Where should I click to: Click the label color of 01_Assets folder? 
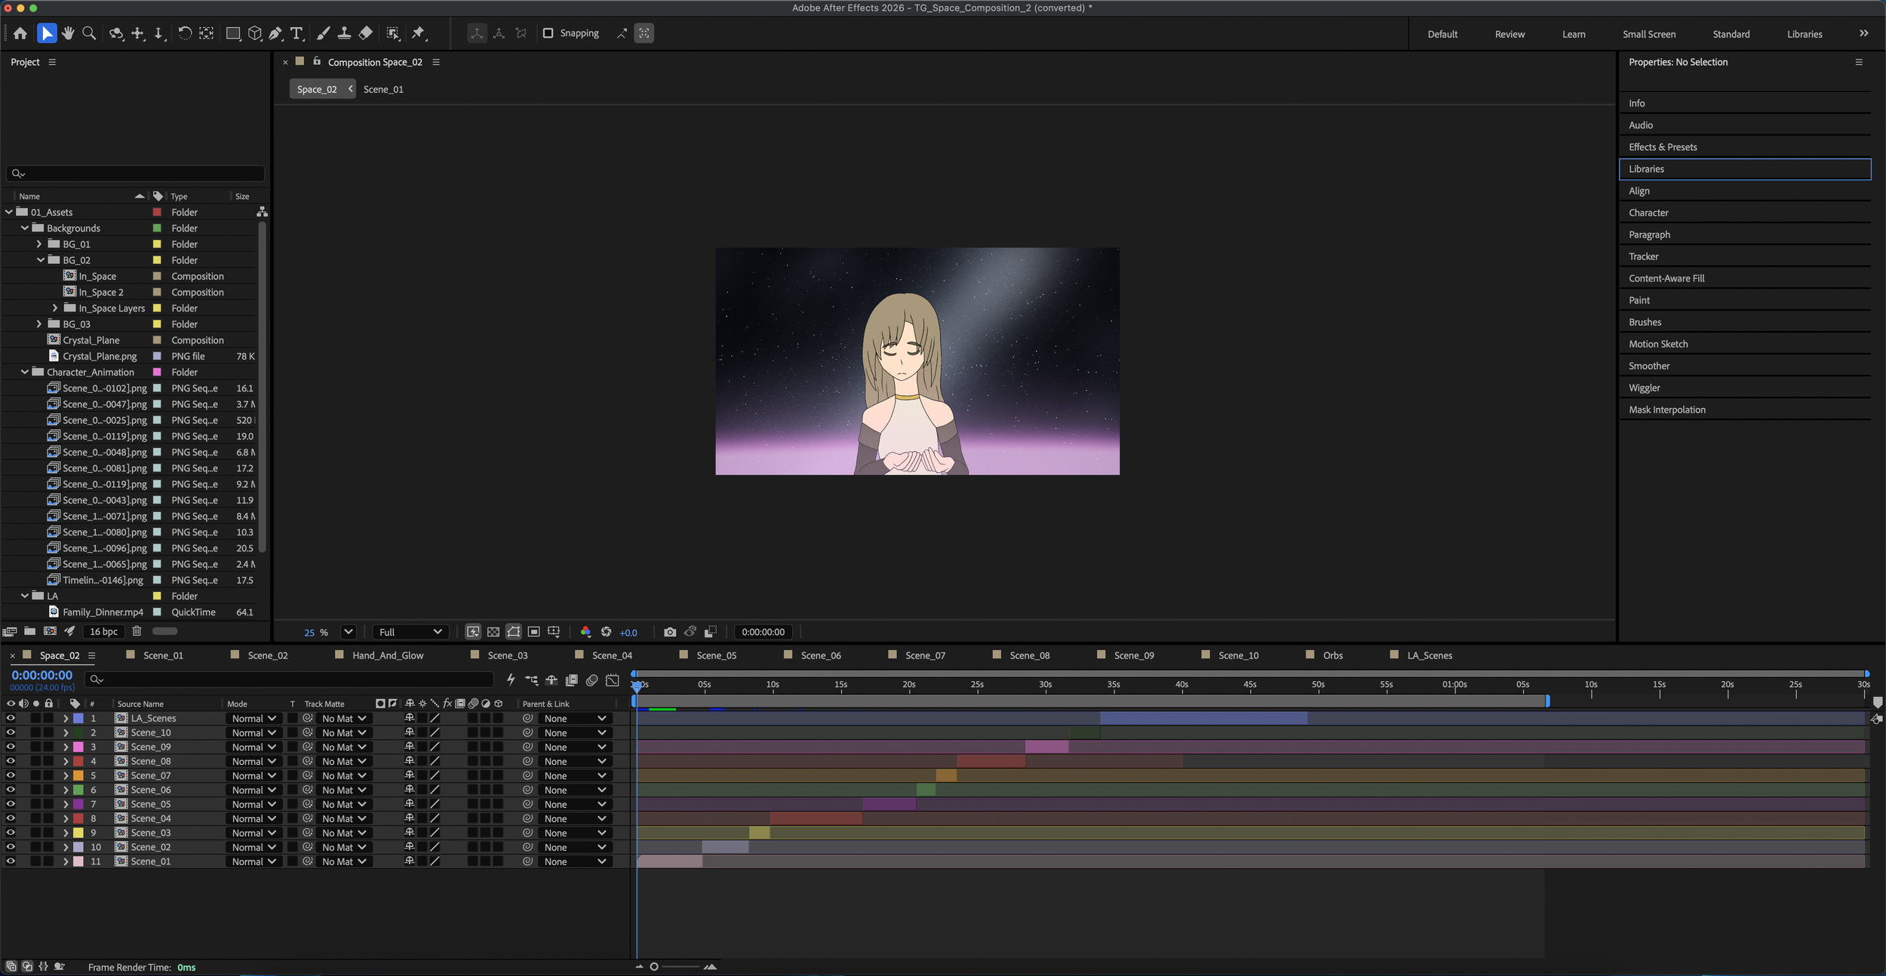pyautogui.click(x=157, y=212)
